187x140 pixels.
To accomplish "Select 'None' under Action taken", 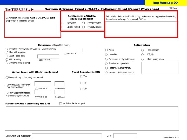I will [x=106, y=50].
